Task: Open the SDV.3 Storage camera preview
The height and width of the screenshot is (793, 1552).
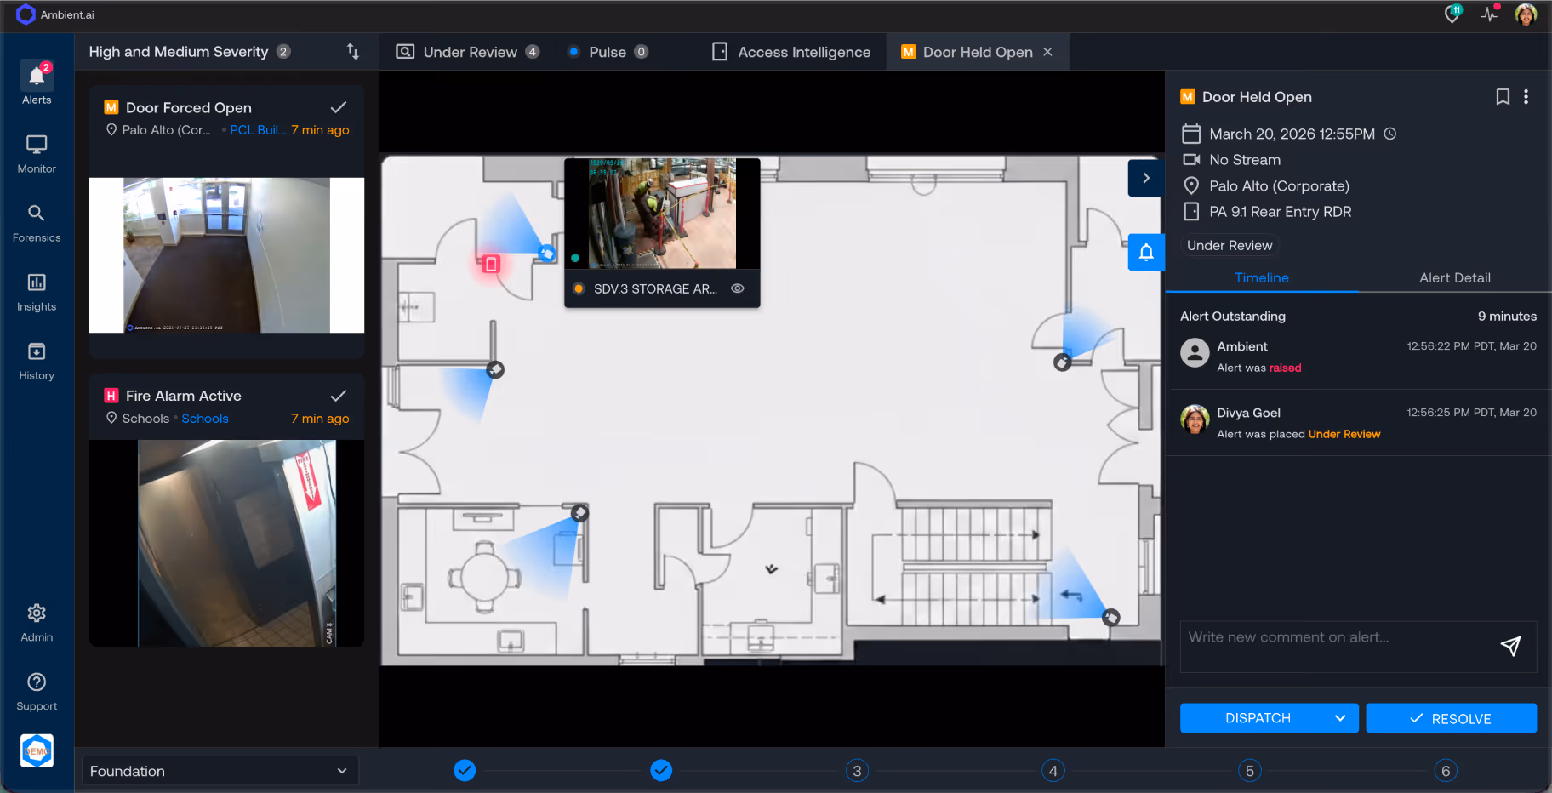Action: coord(662,214)
